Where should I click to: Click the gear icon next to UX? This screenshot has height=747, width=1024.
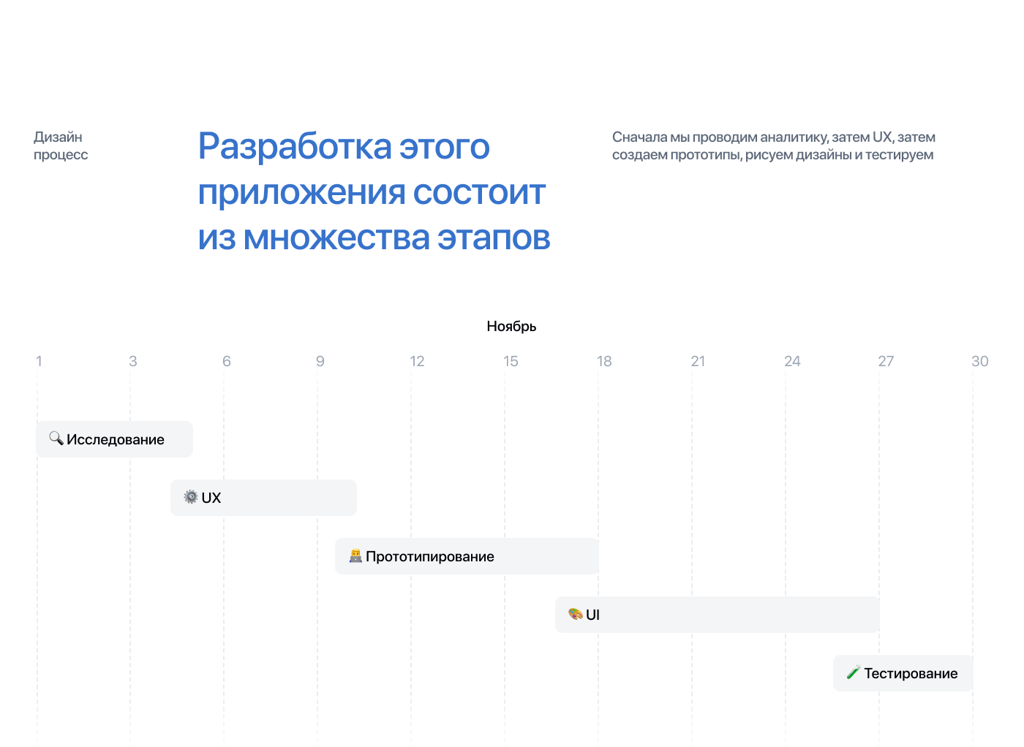point(191,497)
